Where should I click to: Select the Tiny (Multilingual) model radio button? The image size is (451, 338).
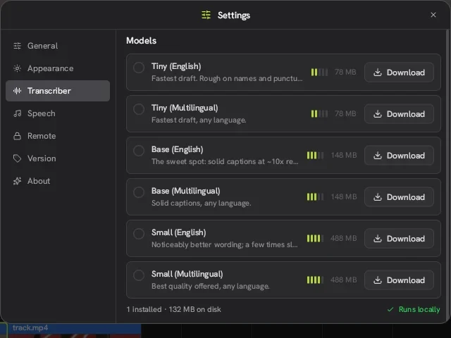[x=139, y=109]
